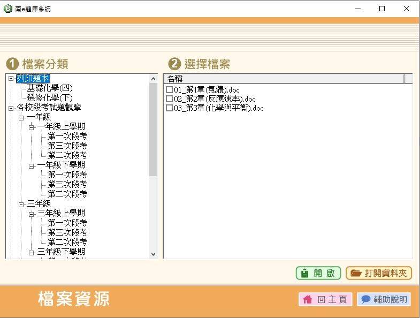Select 第一次段考 under 三年級上學期
Viewport: 420px width, 318px height.
coord(67,223)
